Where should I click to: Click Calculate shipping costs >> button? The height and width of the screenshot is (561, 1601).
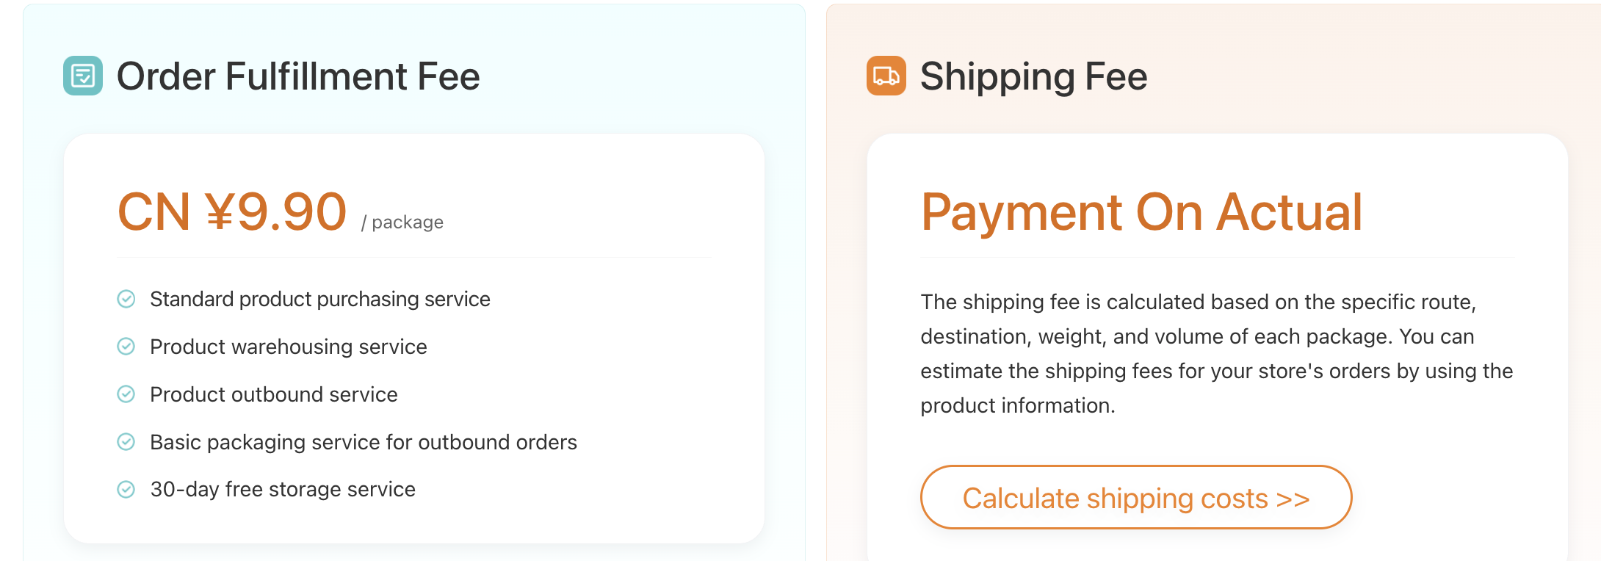[x=1136, y=497]
